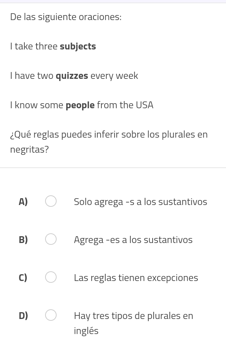Click the heading 'De las siguiente oraciones:'
This screenshot has width=226, height=343.
tap(66, 17)
